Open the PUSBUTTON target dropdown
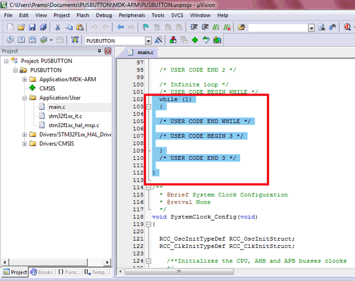 coord(147,41)
